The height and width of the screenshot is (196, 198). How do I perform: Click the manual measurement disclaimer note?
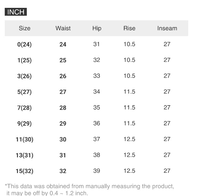90,189
